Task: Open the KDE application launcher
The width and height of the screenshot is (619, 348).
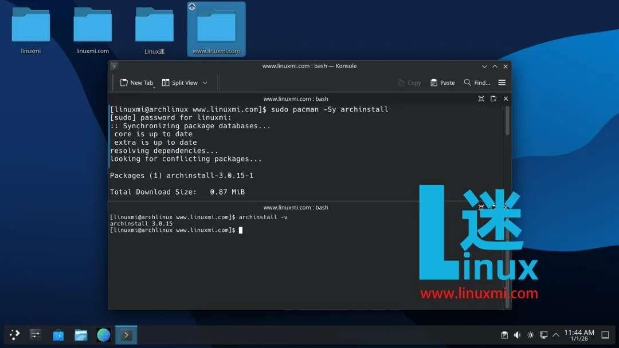Action: [x=14, y=335]
